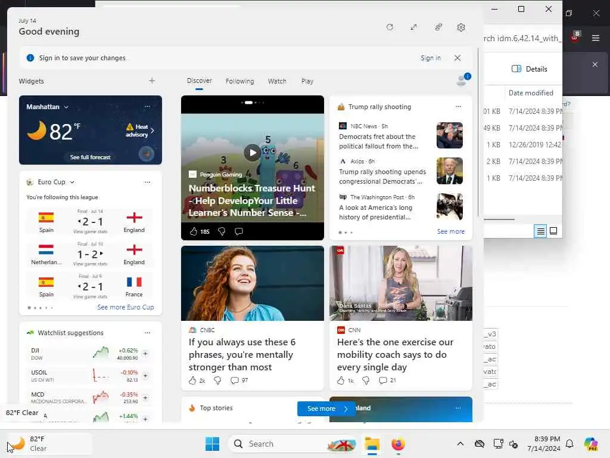610x458 pixels.
Task: Open the widgets settings gear
Action: 461,27
